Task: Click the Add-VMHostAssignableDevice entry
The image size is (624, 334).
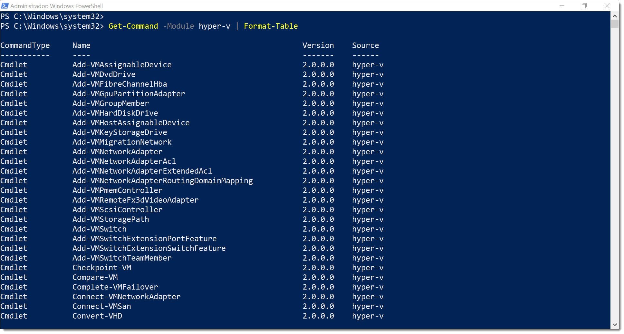Action: (131, 123)
